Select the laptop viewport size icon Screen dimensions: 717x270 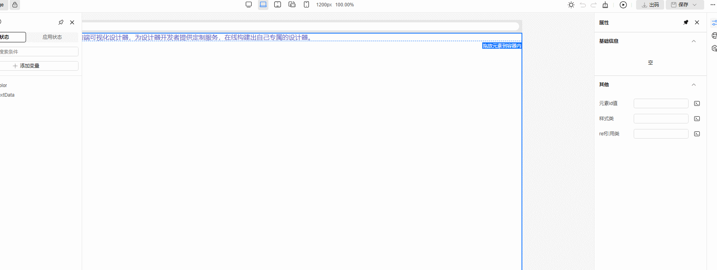point(263,5)
